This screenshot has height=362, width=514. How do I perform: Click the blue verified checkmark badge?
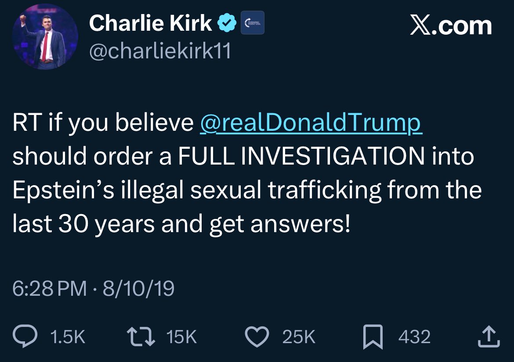pyautogui.click(x=227, y=23)
